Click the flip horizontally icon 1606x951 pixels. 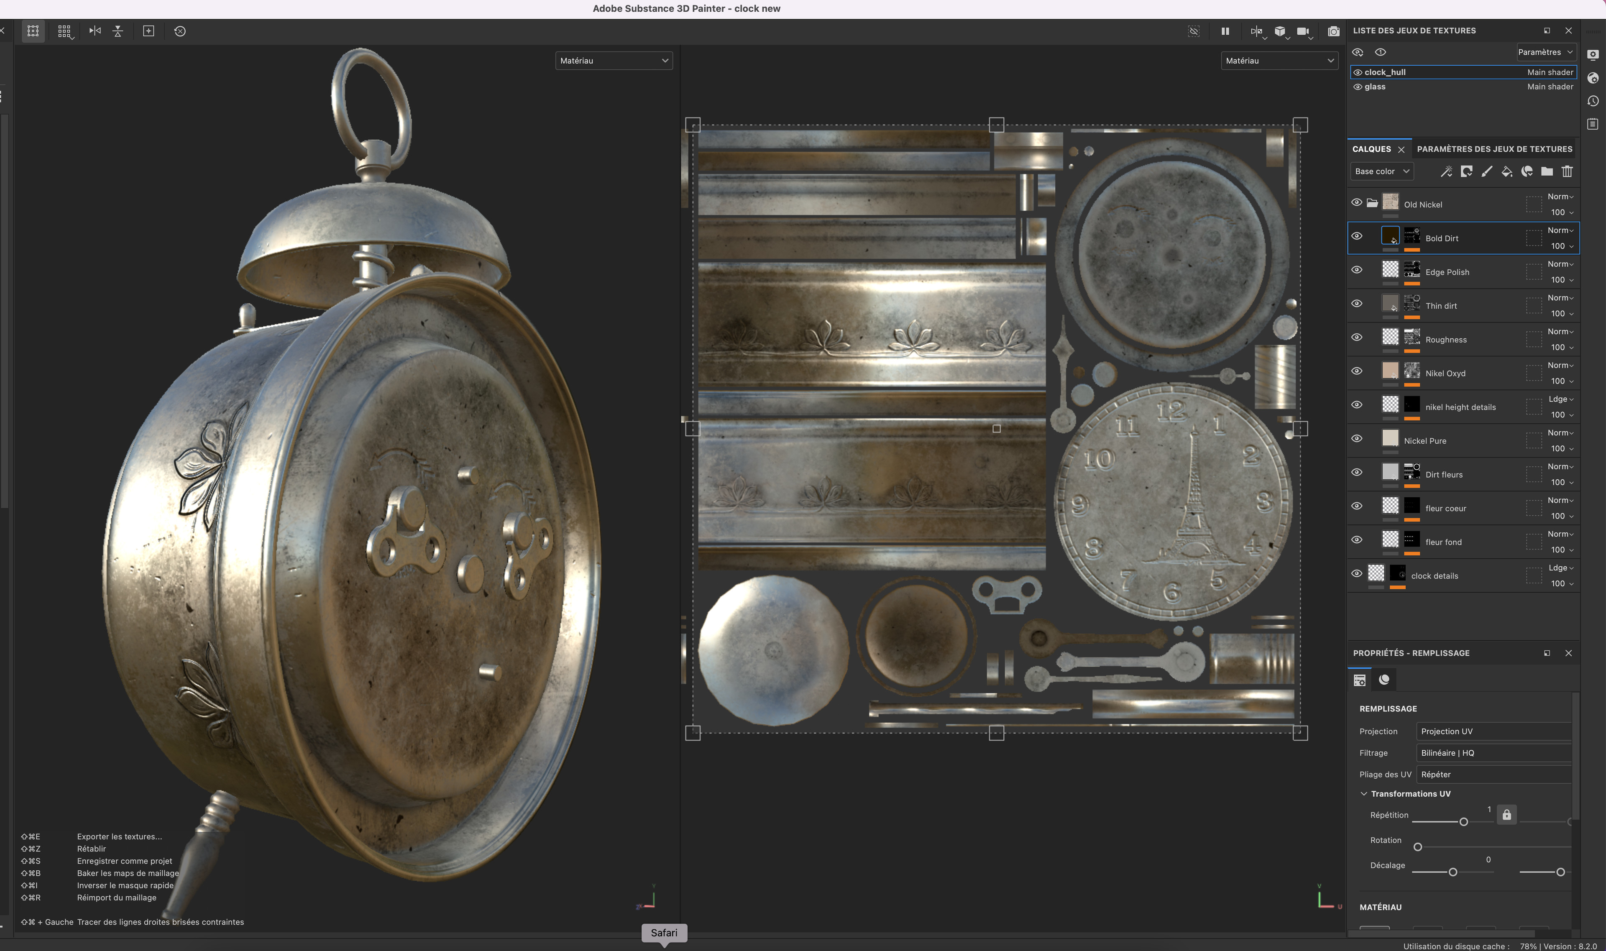click(x=95, y=31)
